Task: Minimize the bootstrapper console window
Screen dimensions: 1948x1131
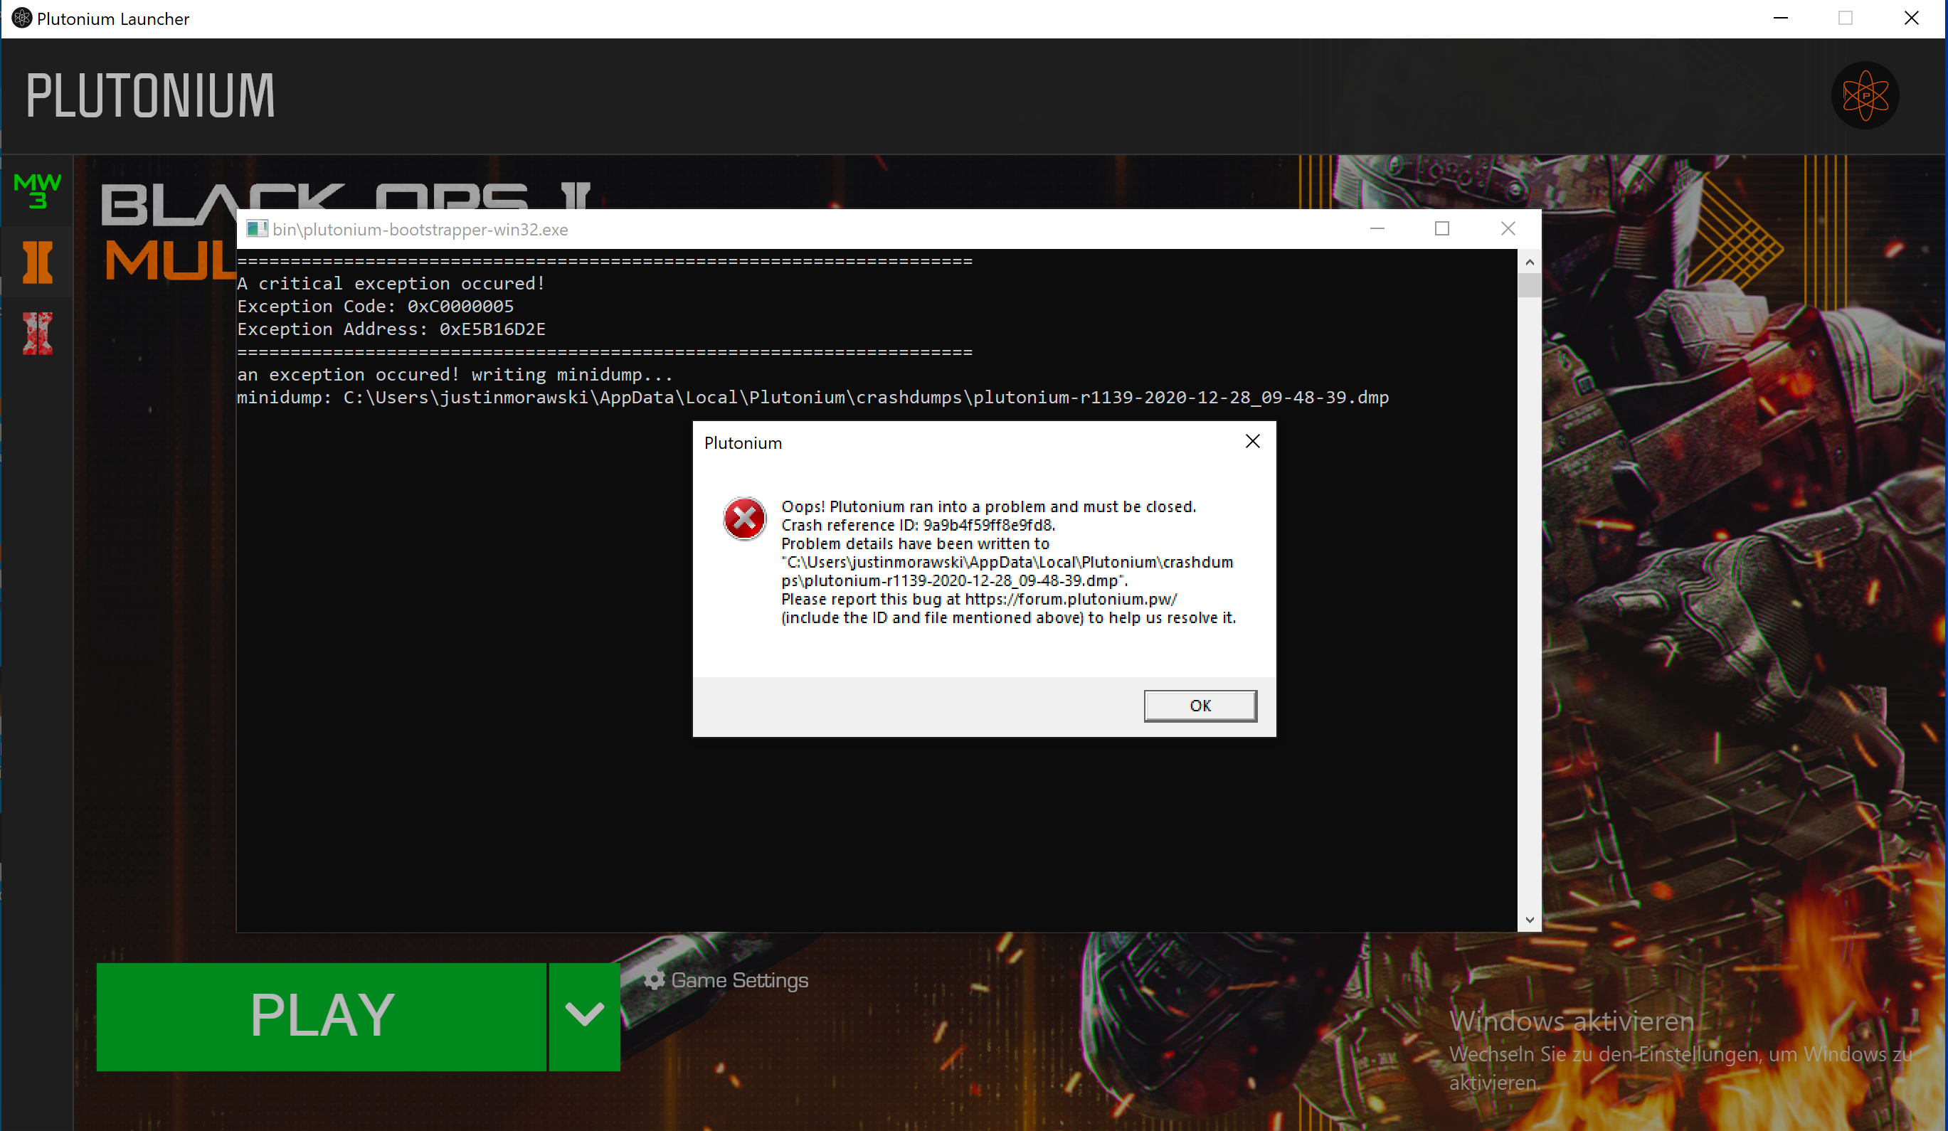Action: pos(1377,229)
